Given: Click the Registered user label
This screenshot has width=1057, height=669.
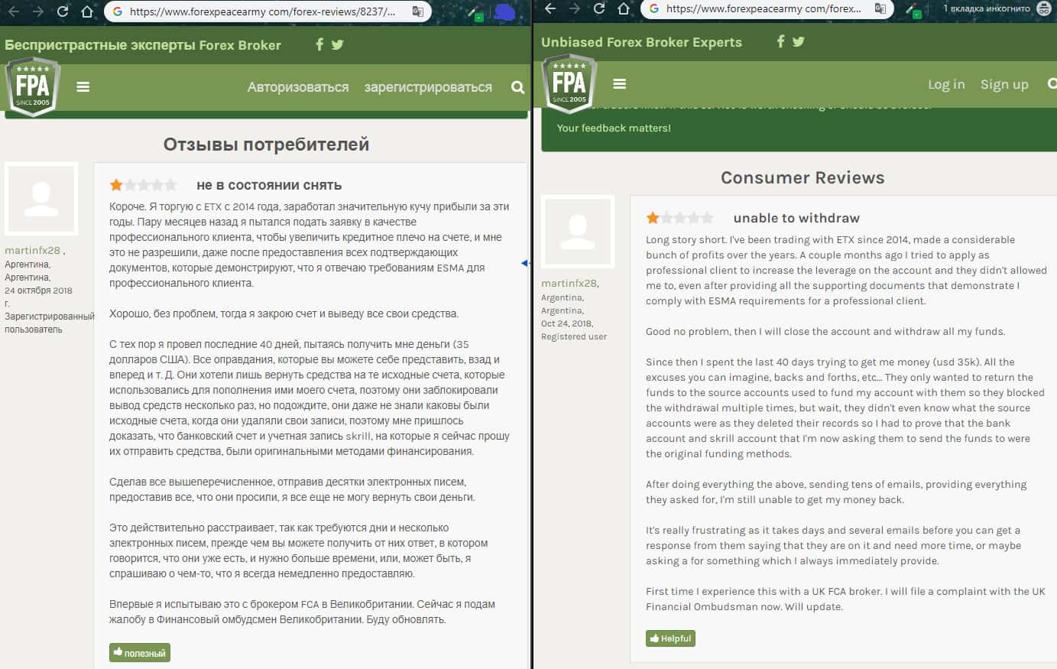Looking at the screenshot, I should 574,336.
